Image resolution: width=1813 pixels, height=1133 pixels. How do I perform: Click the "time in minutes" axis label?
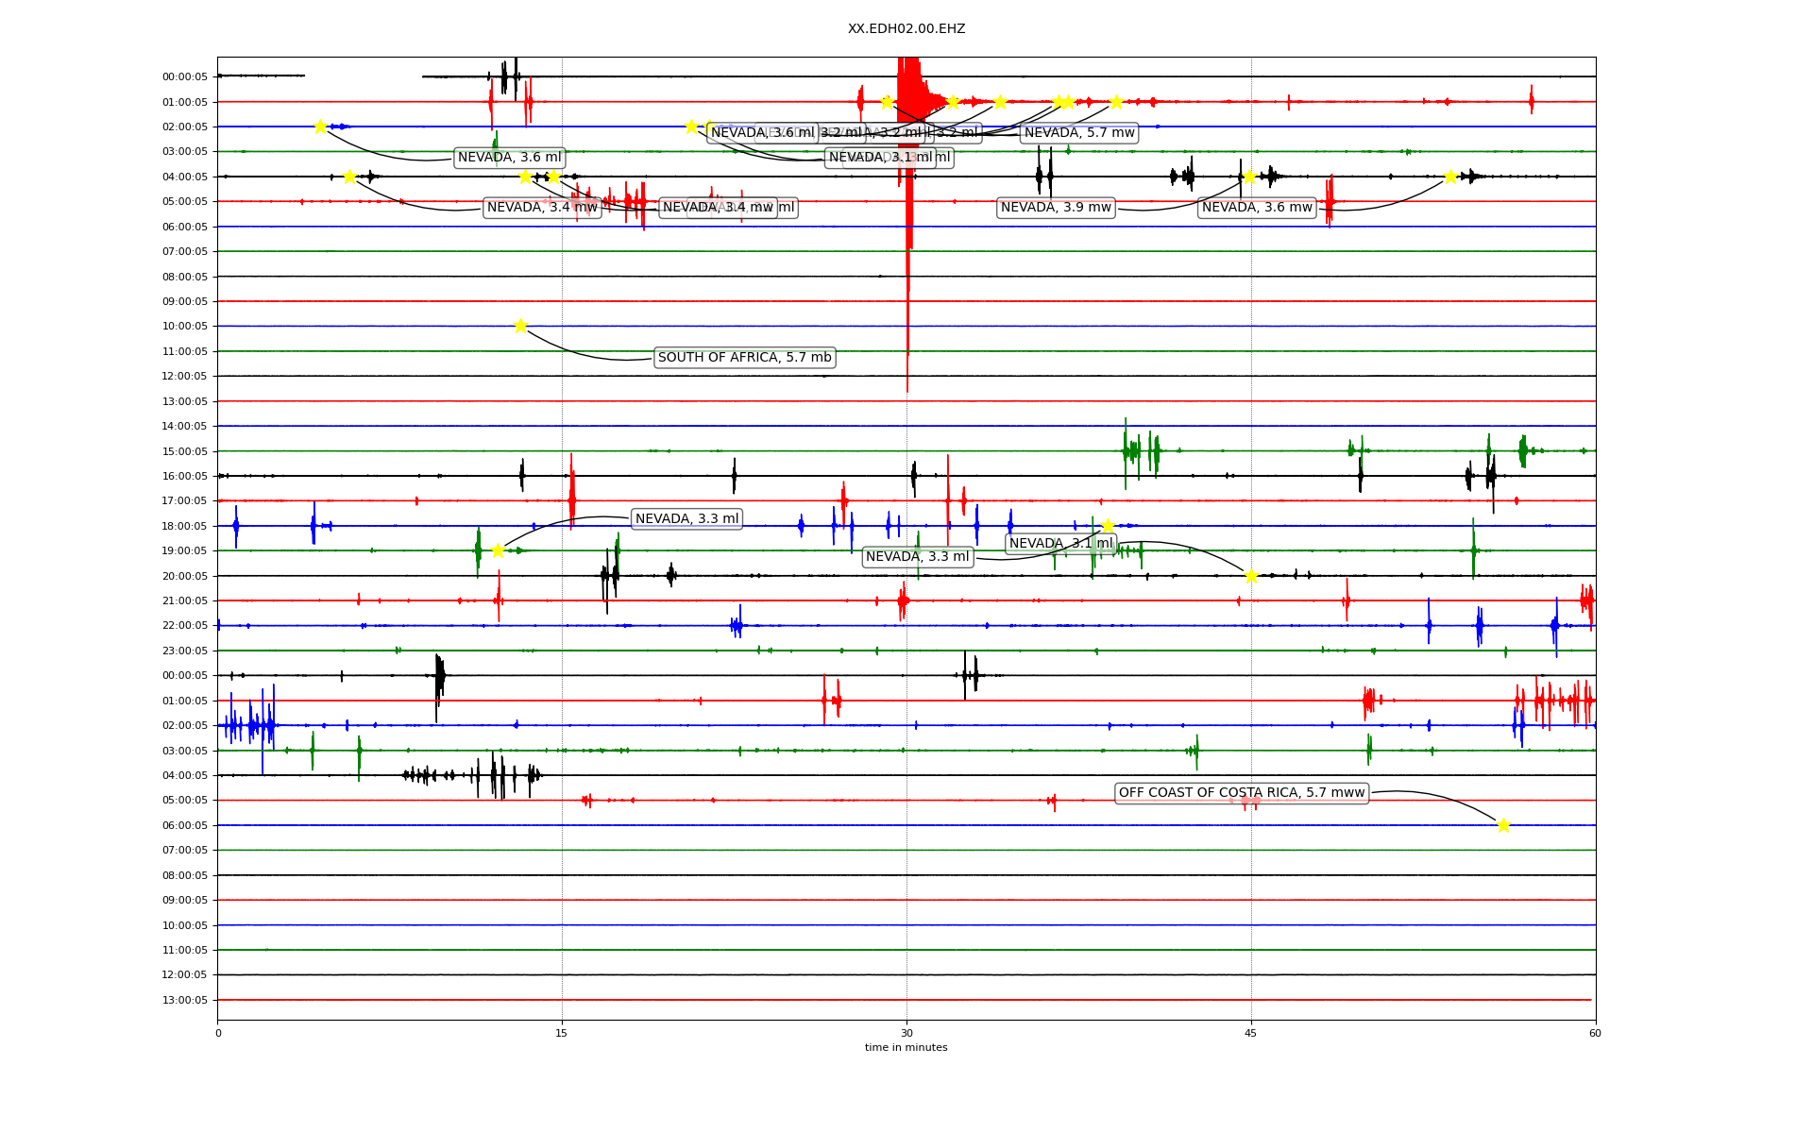(906, 1047)
